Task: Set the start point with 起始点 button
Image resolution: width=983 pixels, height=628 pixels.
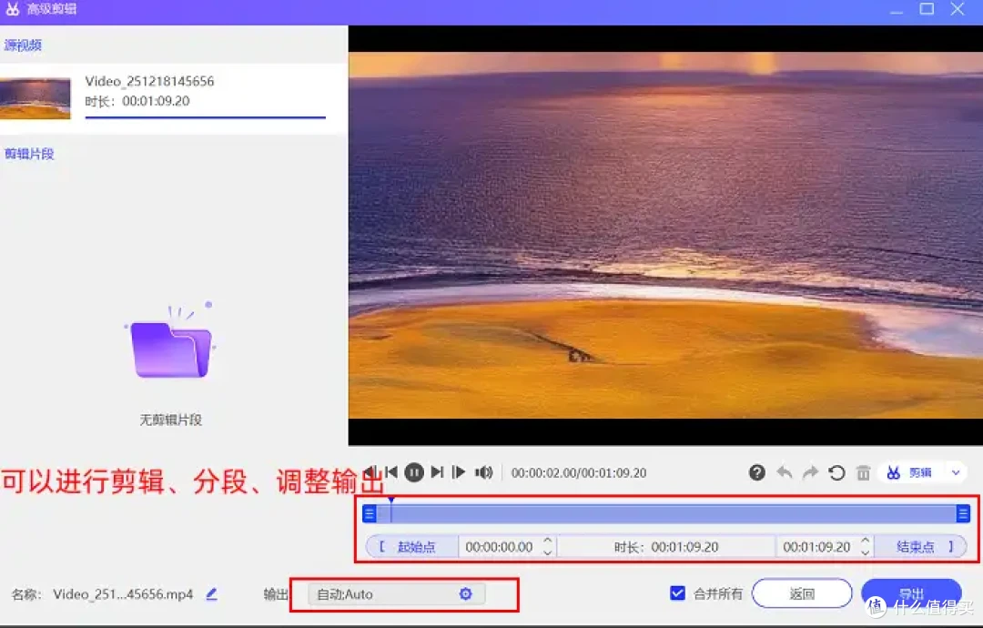Action: click(x=411, y=546)
